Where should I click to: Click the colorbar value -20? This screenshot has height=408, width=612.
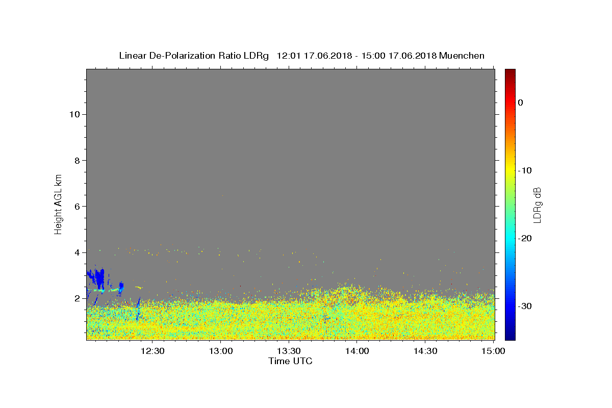(x=525, y=238)
